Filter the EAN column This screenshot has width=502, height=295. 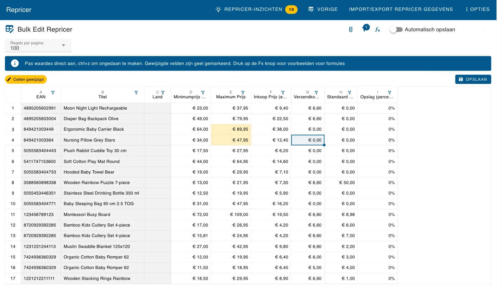tap(53, 93)
